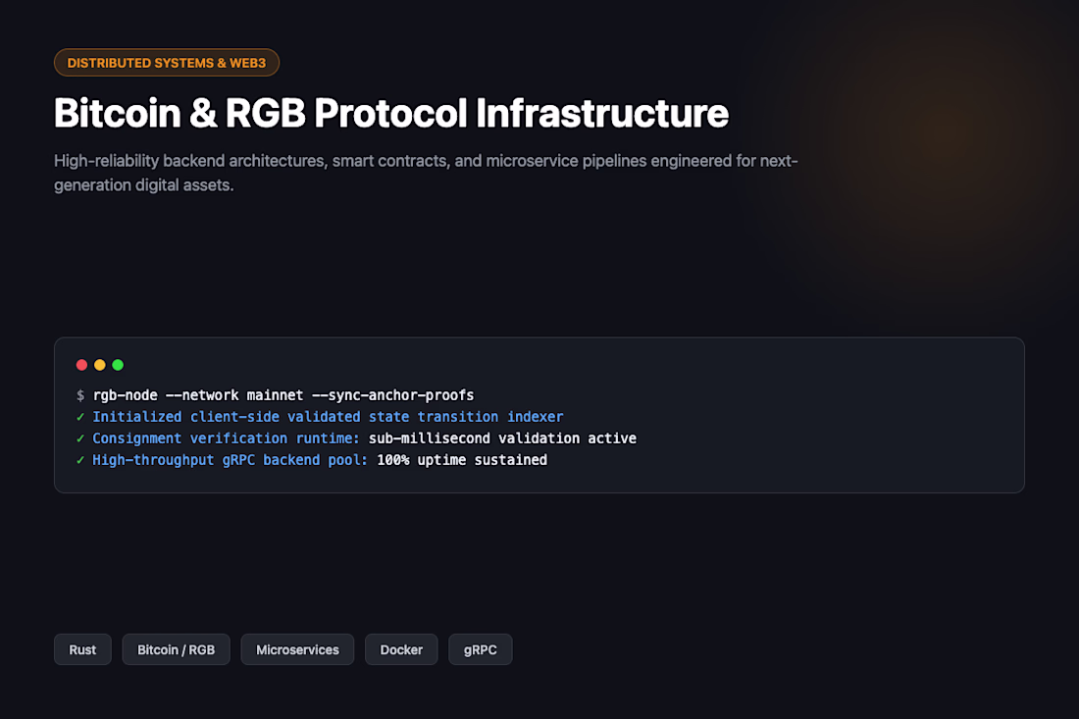Click the 100% uptime sustained text
The height and width of the screenshot is (719, 1079).
click(462, 460)
